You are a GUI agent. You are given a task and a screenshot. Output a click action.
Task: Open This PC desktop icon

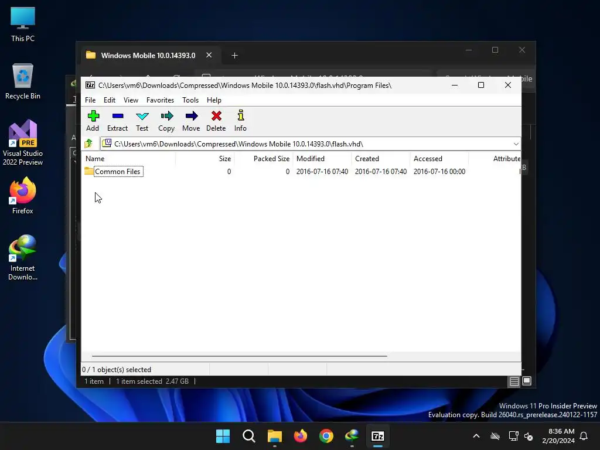(x=23, y=24)
